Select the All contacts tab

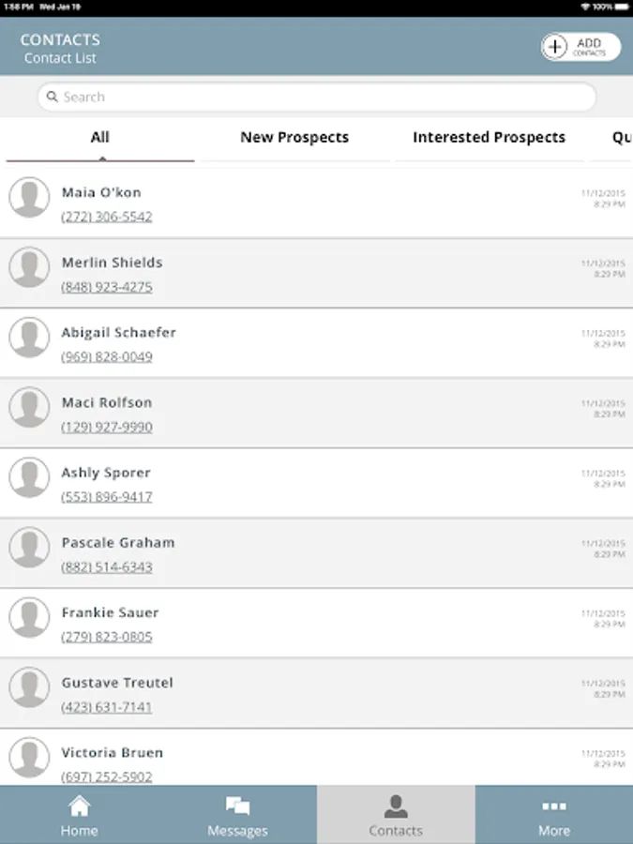tap(100, 137)
